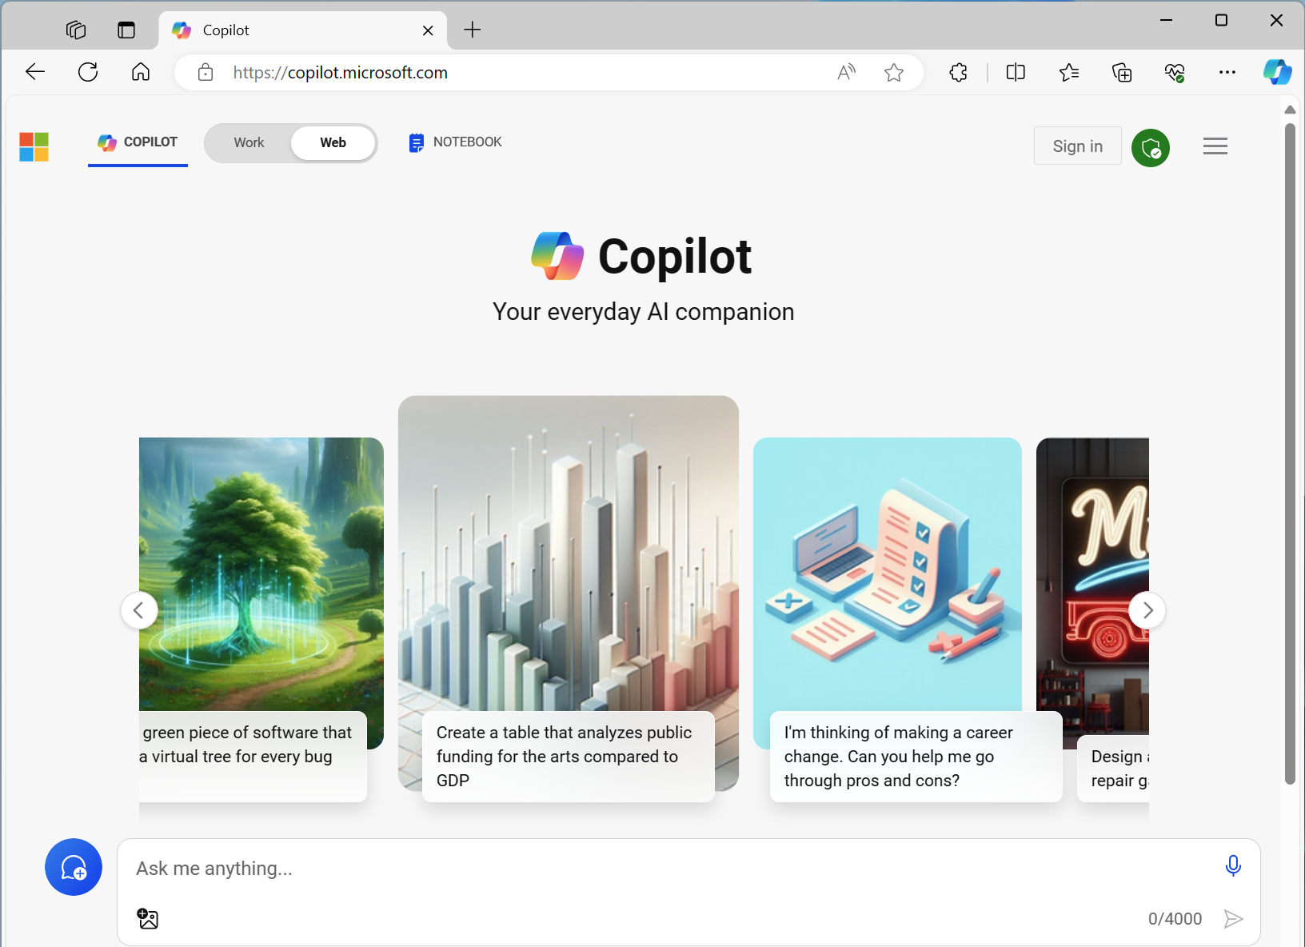Click the scrollbar up arrow
The height and width of the screenshot is (947, 1305).
[1290, 109]
